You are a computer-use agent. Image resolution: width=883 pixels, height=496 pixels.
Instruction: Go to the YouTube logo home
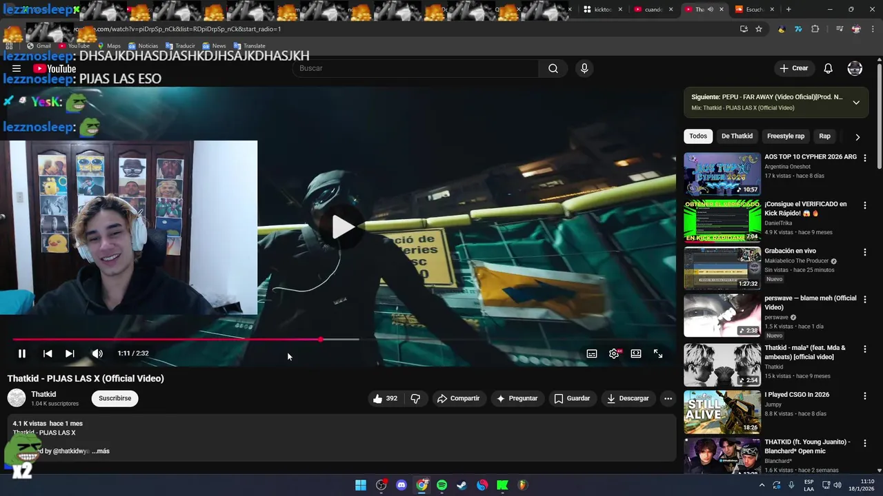point(54,68)
